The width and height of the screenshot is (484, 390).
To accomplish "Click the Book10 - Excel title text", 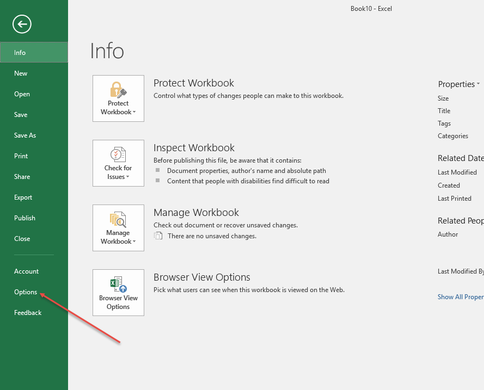I will coord(371,9).
